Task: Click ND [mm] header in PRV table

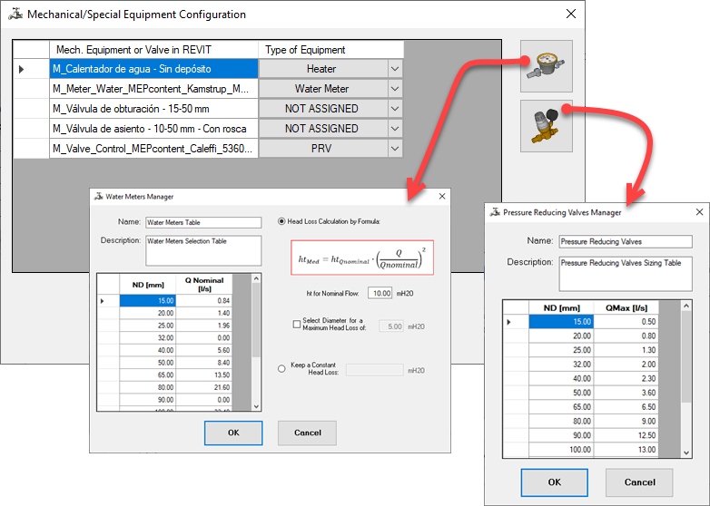Action: click(x=561, y=307)
